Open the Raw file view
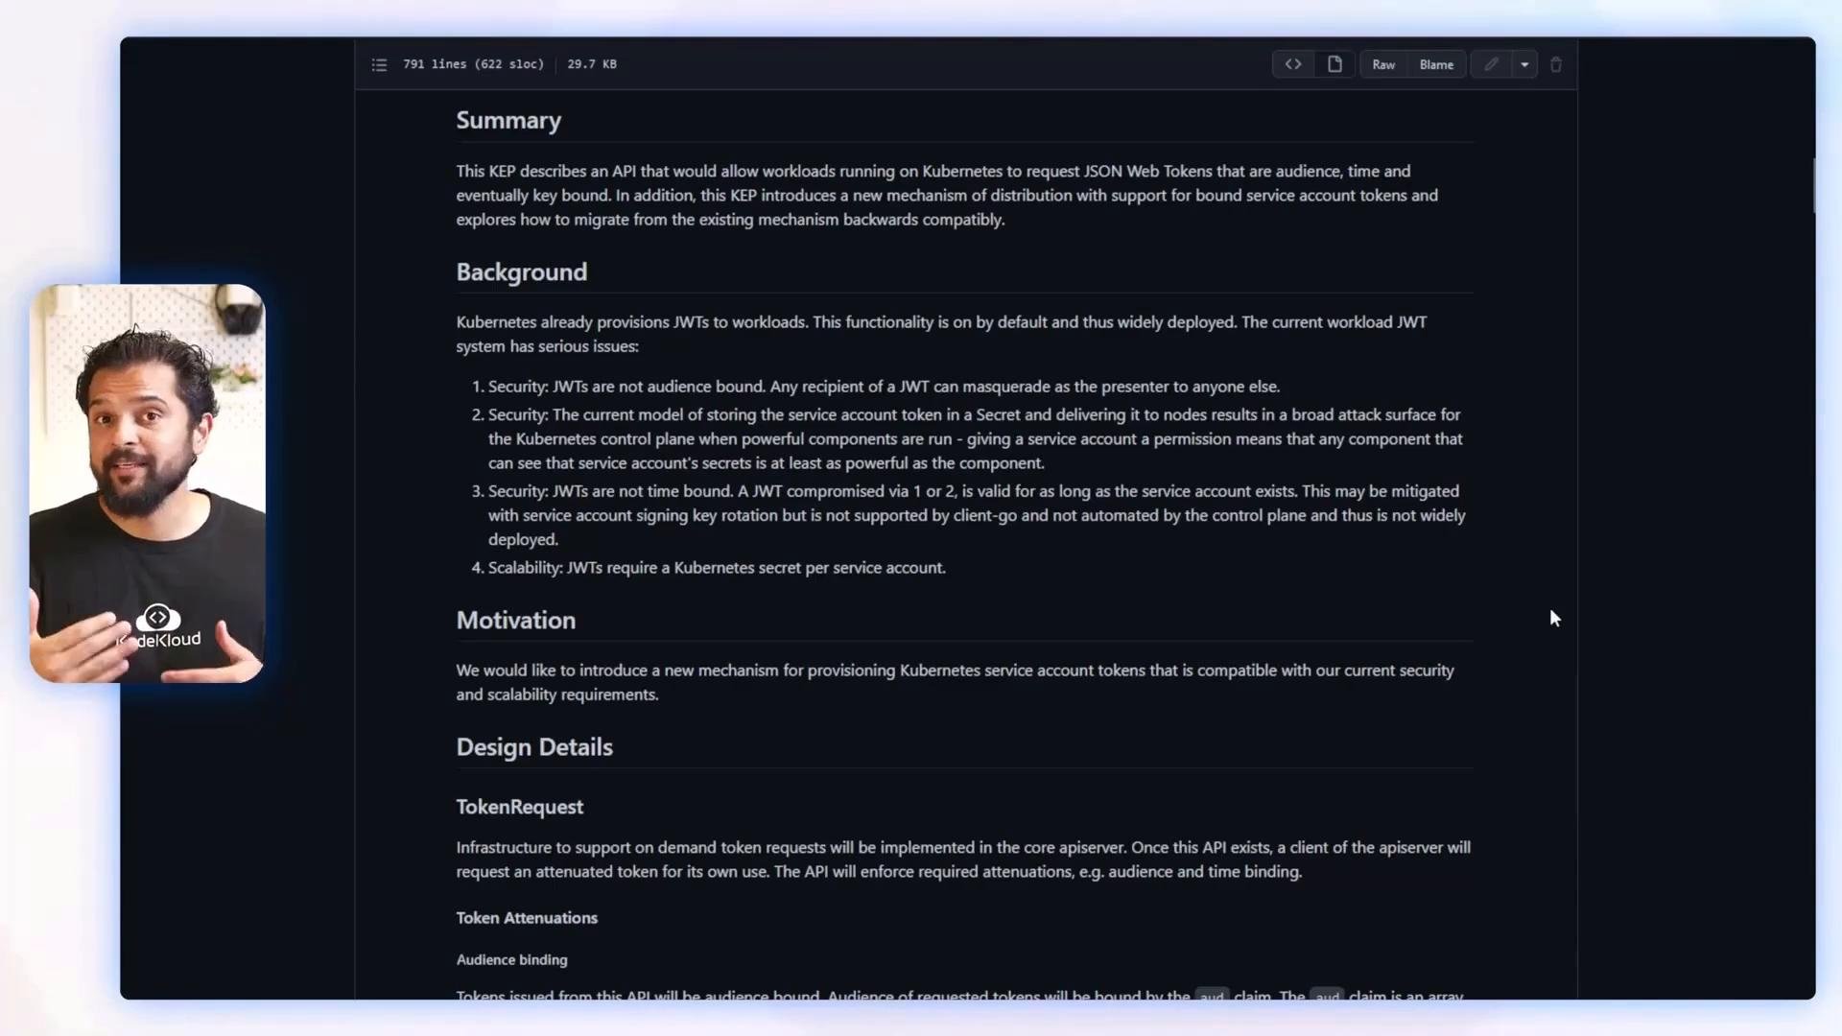Viewport: 1842px width, 1036px height. pyautogui.click(x=1383, y=64)
